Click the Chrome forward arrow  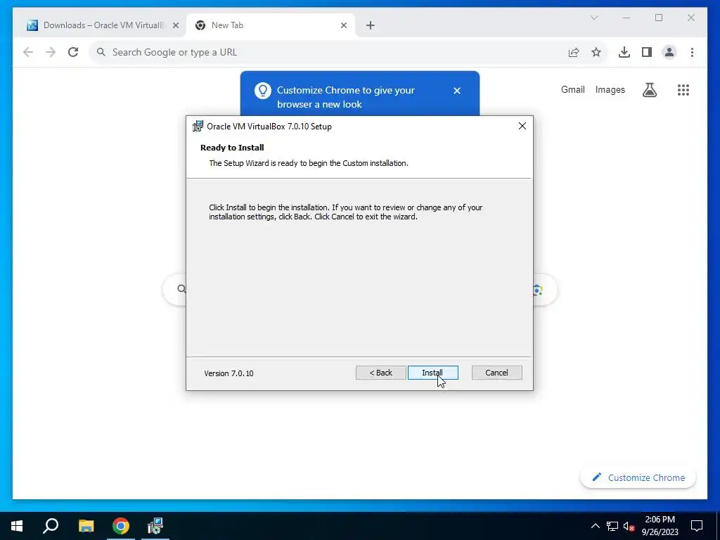click(51, 52)
